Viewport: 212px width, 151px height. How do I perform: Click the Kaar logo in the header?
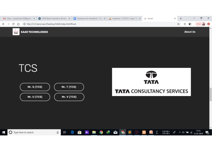(x=16, y=32)
